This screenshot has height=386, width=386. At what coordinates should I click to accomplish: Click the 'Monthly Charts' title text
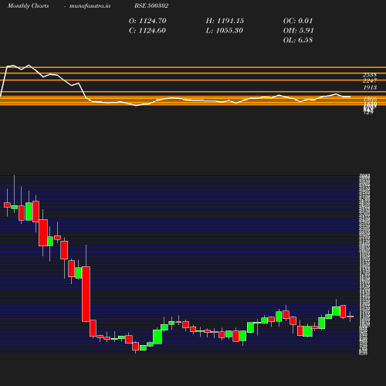[x=28, y=5]
